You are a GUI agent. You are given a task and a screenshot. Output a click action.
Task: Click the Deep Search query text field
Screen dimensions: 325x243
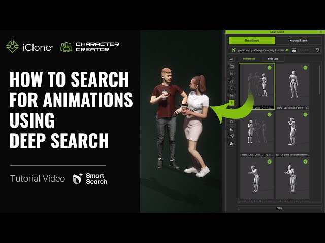coord(261,50)
